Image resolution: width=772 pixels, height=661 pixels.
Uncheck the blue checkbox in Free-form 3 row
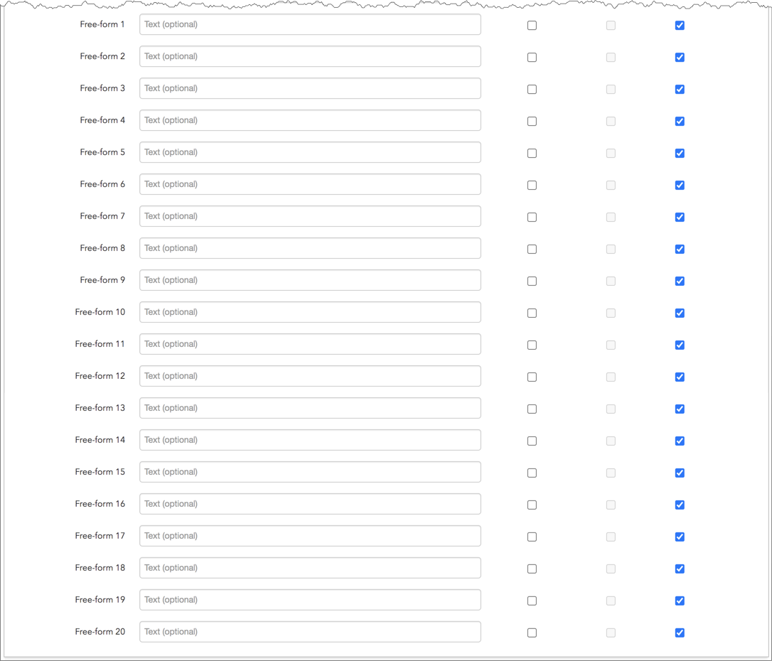point(680,90)
